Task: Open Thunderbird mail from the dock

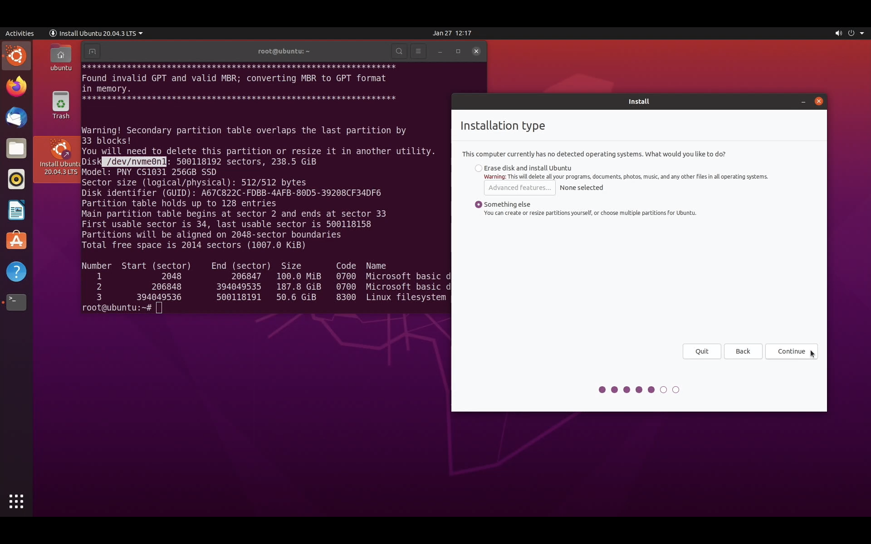Action: [x=16, y=117]
